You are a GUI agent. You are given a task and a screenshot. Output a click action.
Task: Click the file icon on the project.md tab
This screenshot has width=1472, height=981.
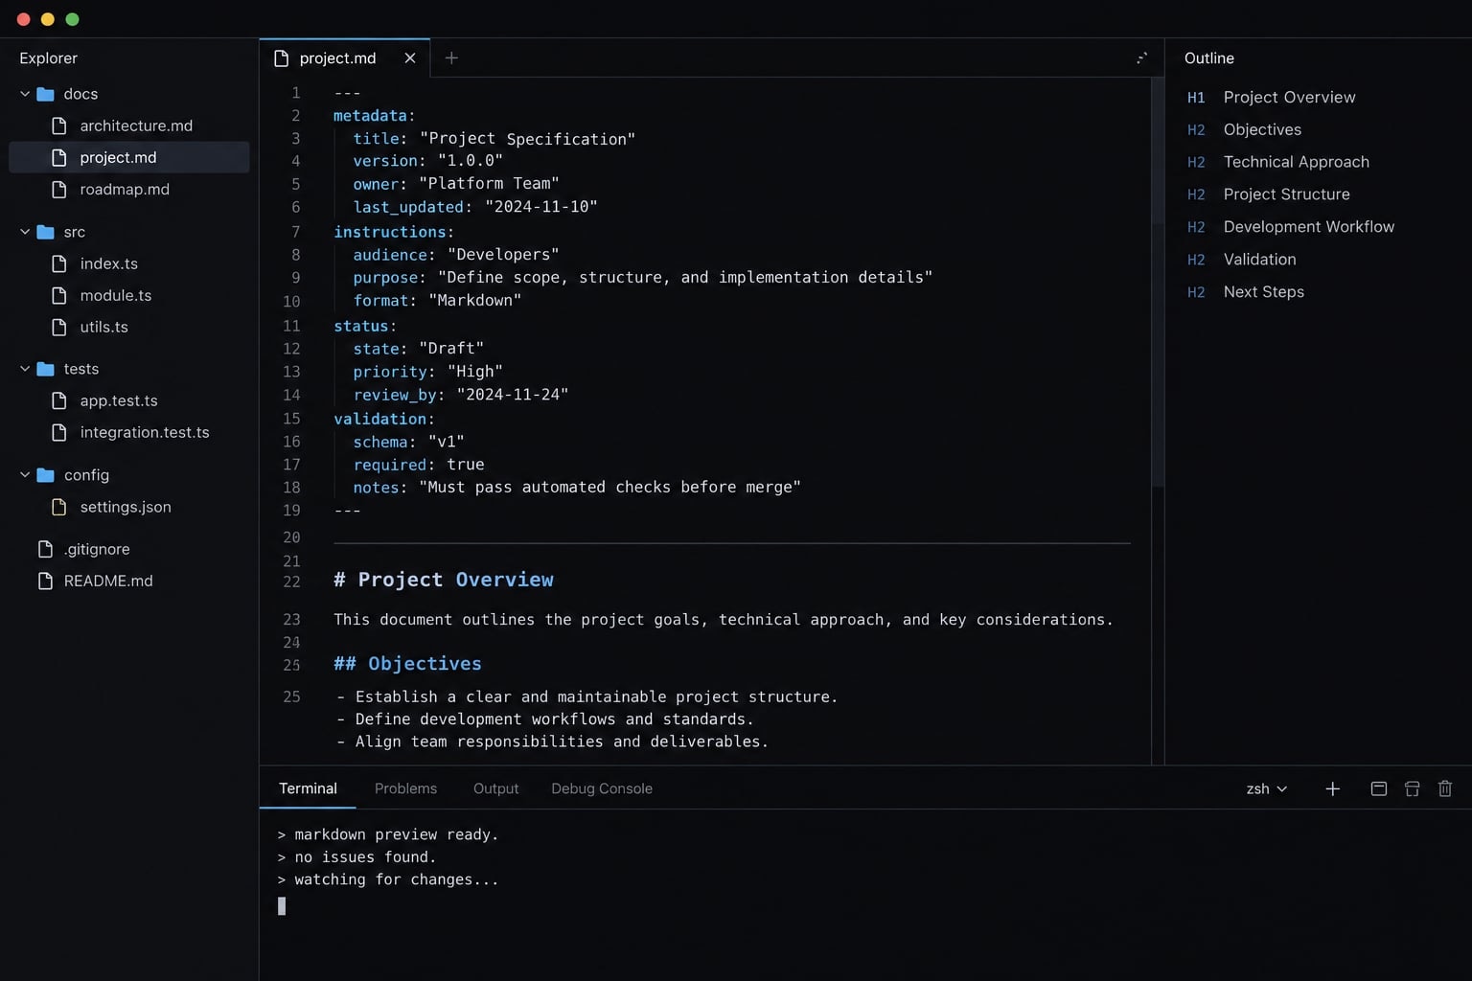click(281, 58)
